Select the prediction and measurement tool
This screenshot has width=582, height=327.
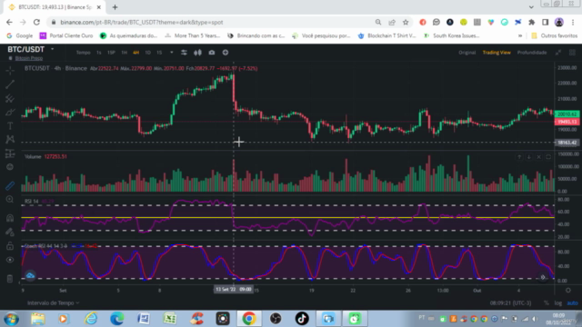click(x=10, y=154)
